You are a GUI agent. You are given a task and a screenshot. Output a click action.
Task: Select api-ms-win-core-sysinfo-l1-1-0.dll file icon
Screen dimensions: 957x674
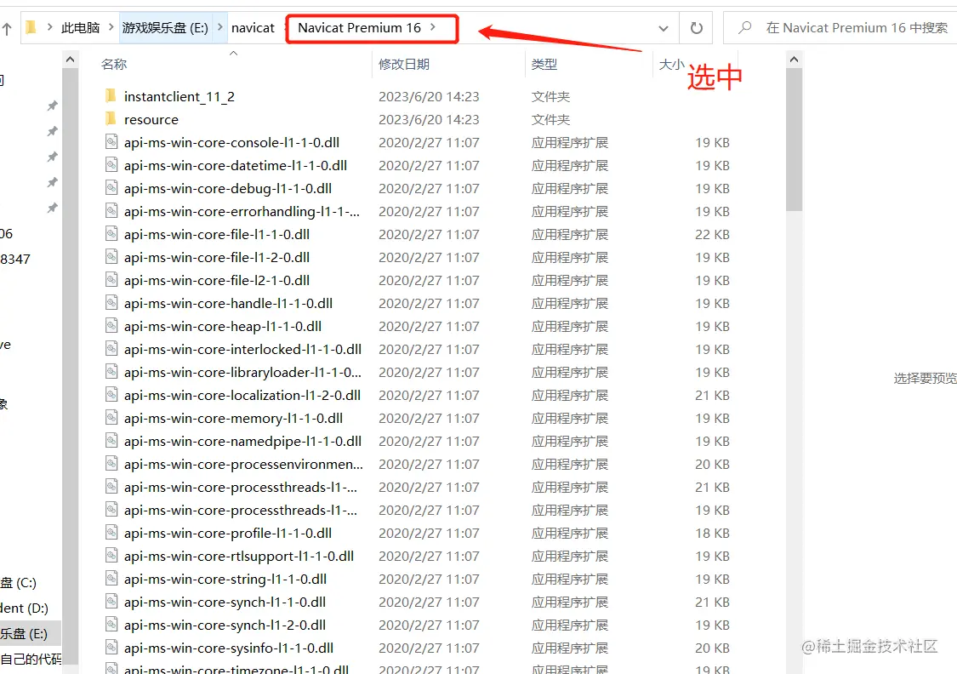point(111,648)
